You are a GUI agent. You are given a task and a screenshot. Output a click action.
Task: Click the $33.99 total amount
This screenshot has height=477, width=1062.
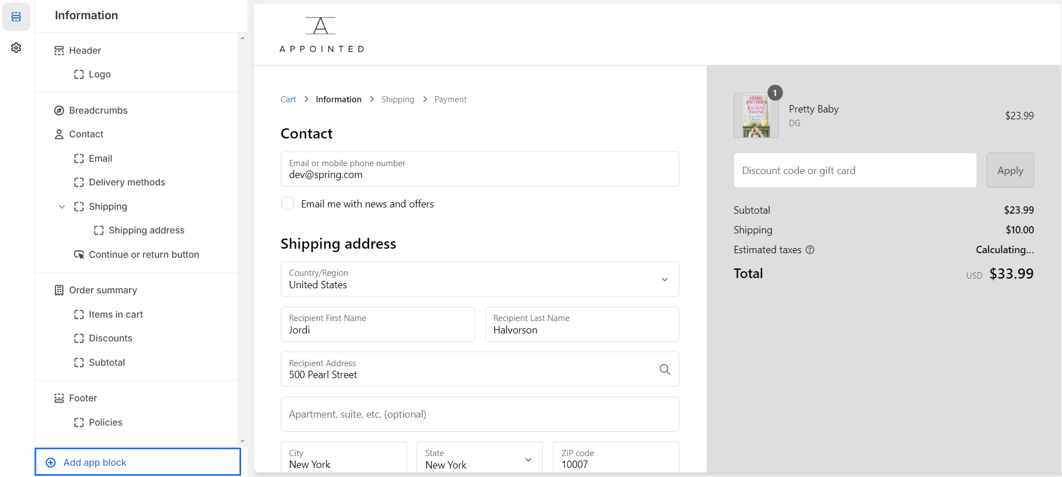tap(1011, 274)
